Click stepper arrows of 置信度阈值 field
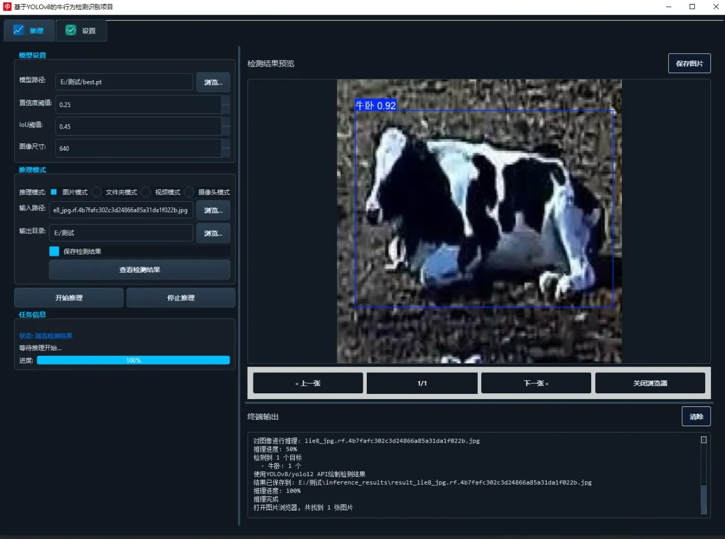Image resolution: width=725 pixels, height=539 pixels. click(x=226, y=104)
